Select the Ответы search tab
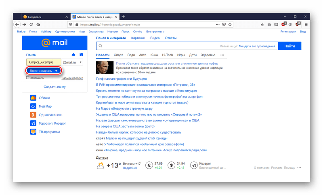 tap(170, 38)
